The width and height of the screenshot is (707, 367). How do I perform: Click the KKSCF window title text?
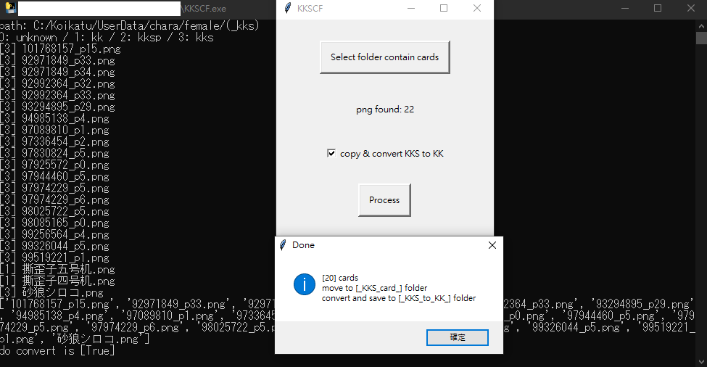click(x=310, y=9)
